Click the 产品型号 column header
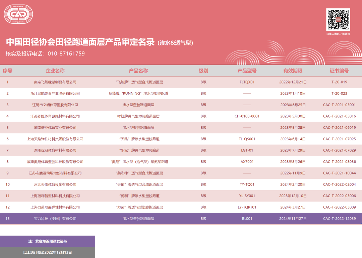Screen dimensions: 362x258 point(247,71)
